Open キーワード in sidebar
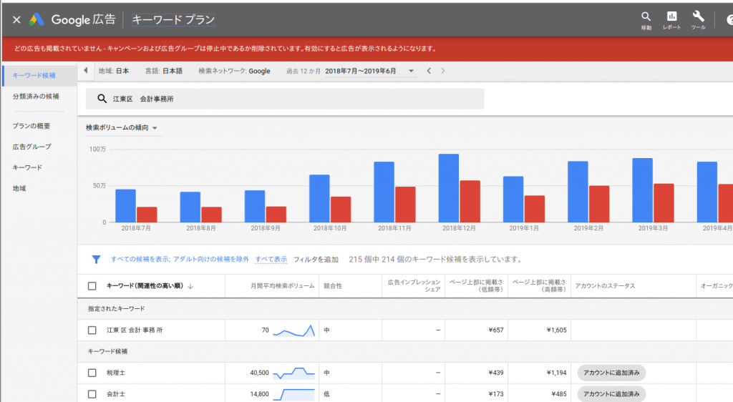The height and width of the screenshot is (402, 733). [x=27, y=167]
